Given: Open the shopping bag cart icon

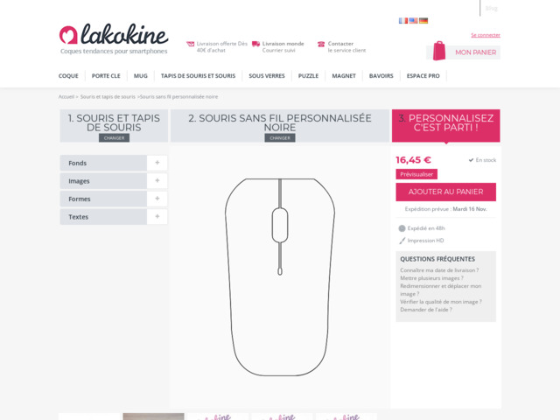Looking at the screenshot, I should tap(439, 51).
